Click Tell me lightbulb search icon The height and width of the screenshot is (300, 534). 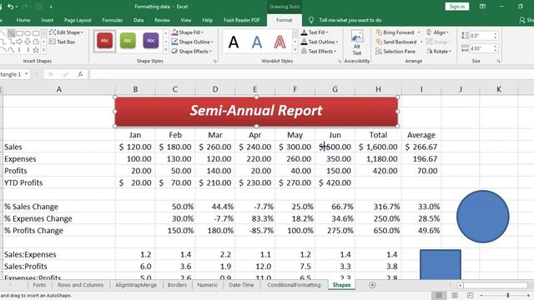[311, 20]
